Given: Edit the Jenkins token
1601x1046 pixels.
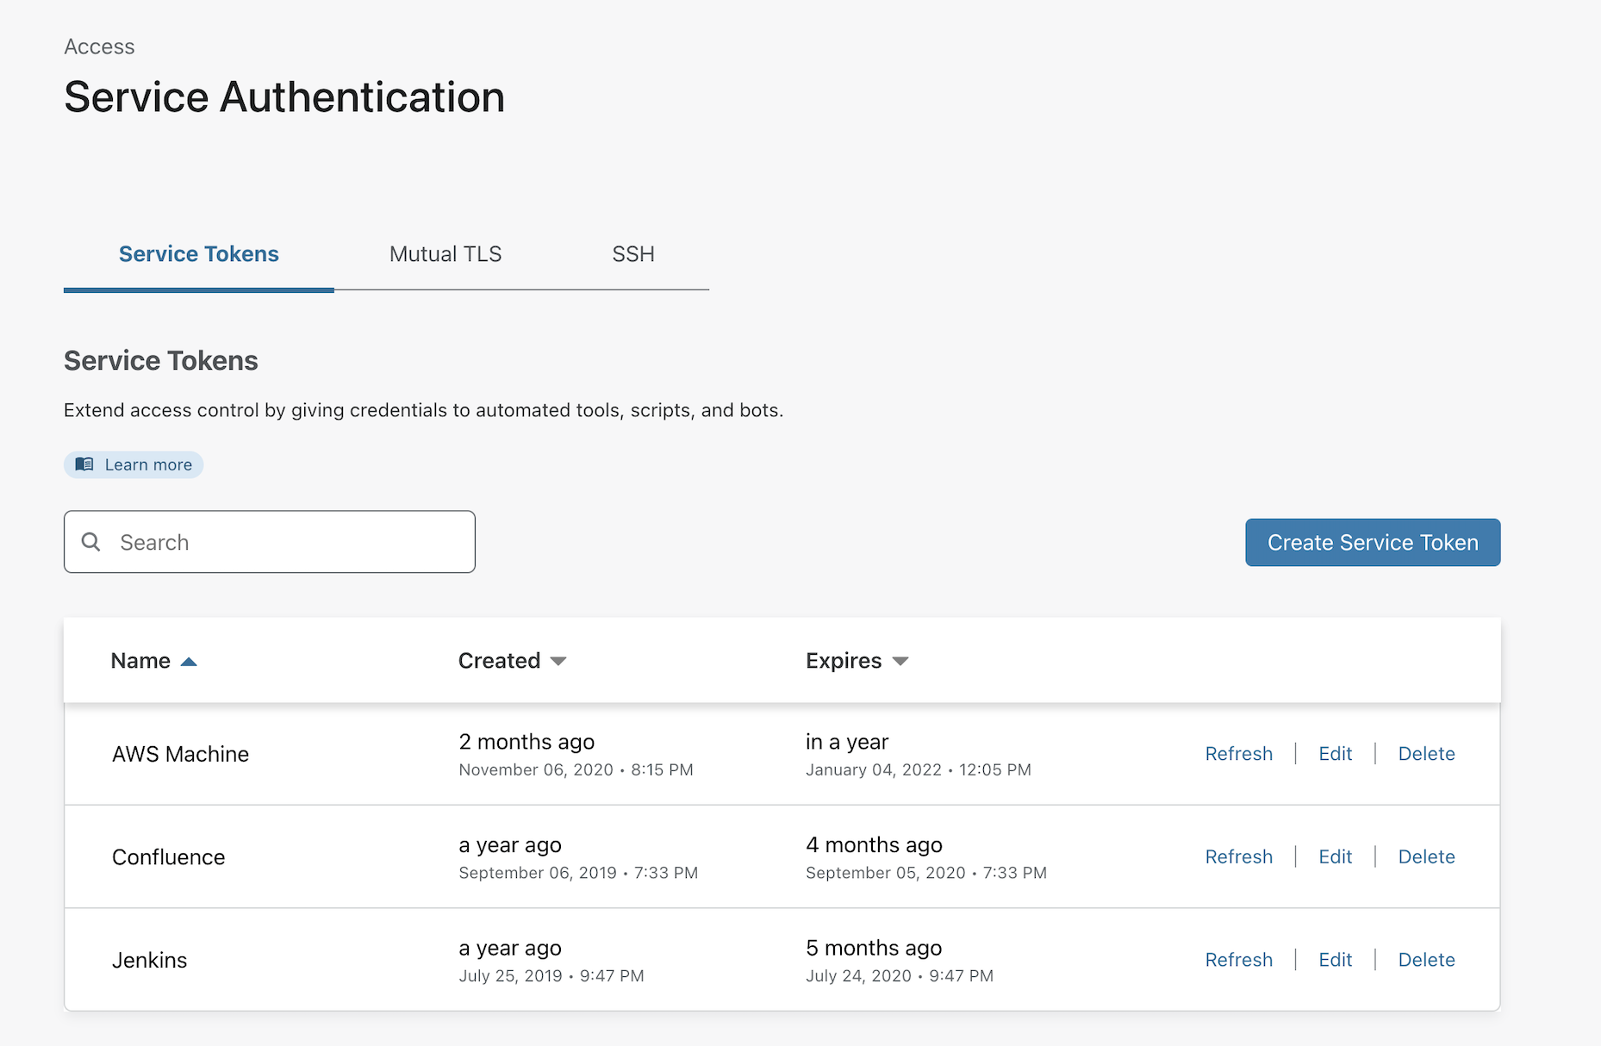Looking at the screenshot, I should coord(1335,959).
